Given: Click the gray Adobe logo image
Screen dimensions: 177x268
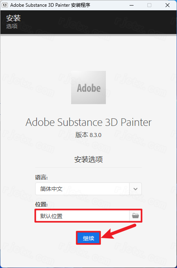Looking at the screenshot, I should 88,87.
